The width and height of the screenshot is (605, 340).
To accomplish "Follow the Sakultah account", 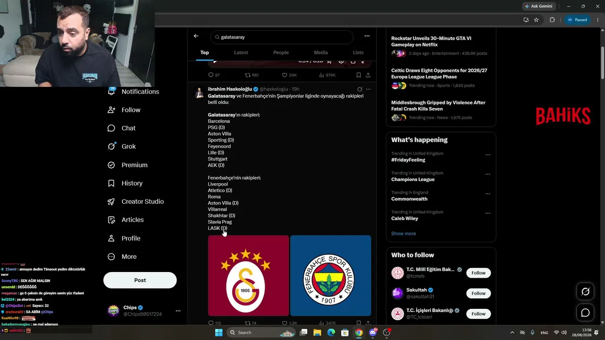I will tap(478, 293).
